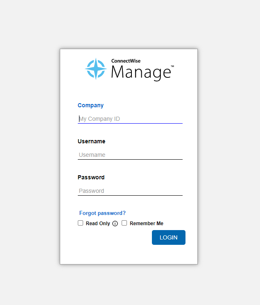Click the Remember Me label text
This screenshot has width=260, height=305.
click(146, 224)
